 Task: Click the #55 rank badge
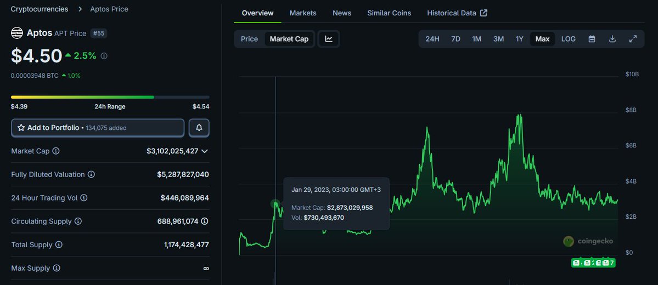tap(99, 33)
